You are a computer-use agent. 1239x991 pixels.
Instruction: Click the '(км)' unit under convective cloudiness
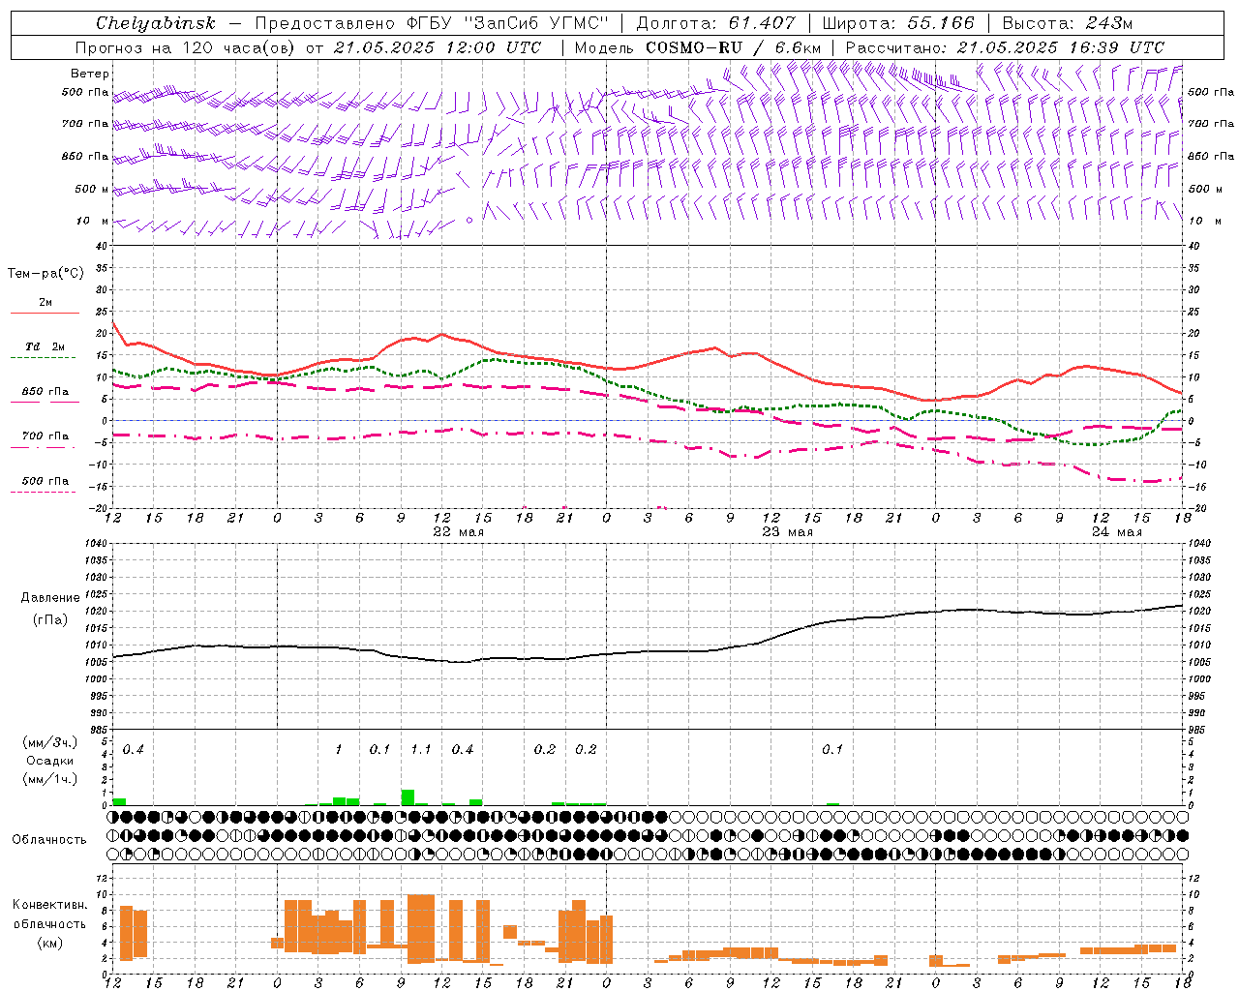(x=49, y=943)
